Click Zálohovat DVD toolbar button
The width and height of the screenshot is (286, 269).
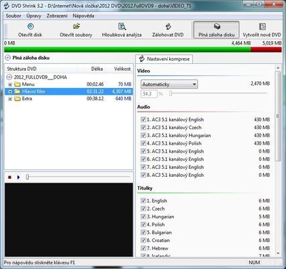[x=168, y=30]
